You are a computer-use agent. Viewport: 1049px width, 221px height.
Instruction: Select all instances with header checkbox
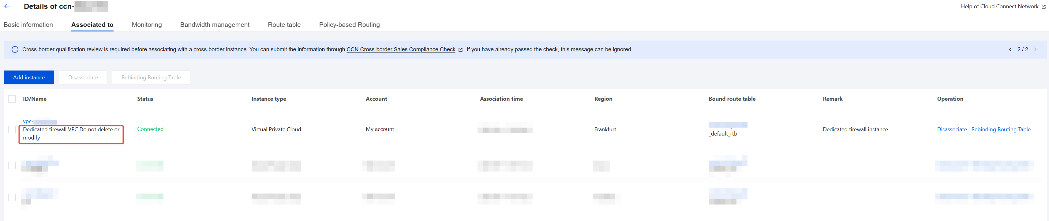[x=12, y=99]
